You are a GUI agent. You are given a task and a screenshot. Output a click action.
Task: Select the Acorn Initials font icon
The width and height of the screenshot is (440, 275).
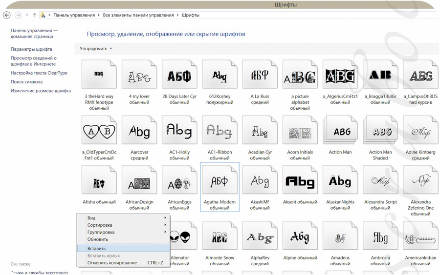[300, 130]
